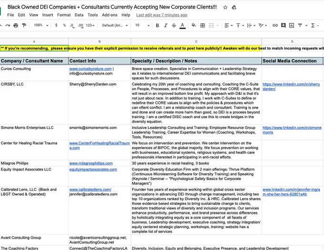The width and height of the screenshot is (324, 250).
Task: Create a filter with funnel icon
Action: (x=300, y=25)
